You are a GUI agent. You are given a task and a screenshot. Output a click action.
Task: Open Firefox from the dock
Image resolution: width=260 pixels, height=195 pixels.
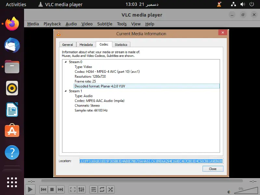tap(12, 23)
